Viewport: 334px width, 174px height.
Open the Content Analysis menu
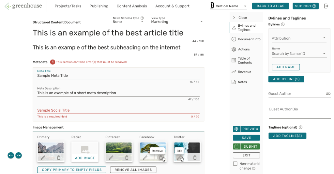[x=132, y=6]
